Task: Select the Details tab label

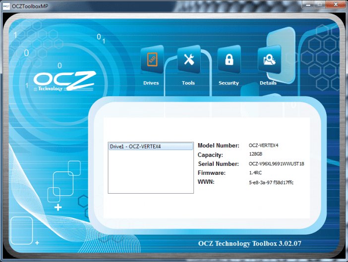Action: pyautogui.click(x=268, y=83)
